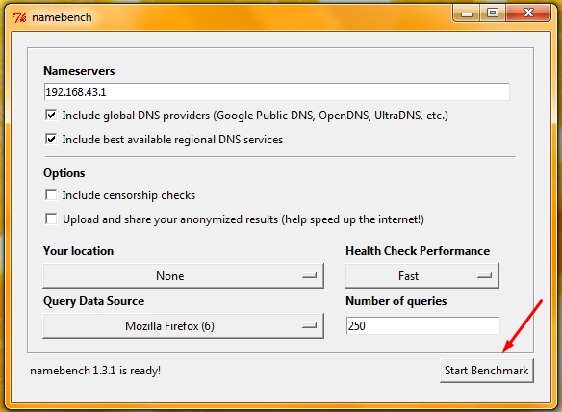Open the Your location dropdown showing None
The height and width of the screenshot is (412, 562).
[183, 275]
